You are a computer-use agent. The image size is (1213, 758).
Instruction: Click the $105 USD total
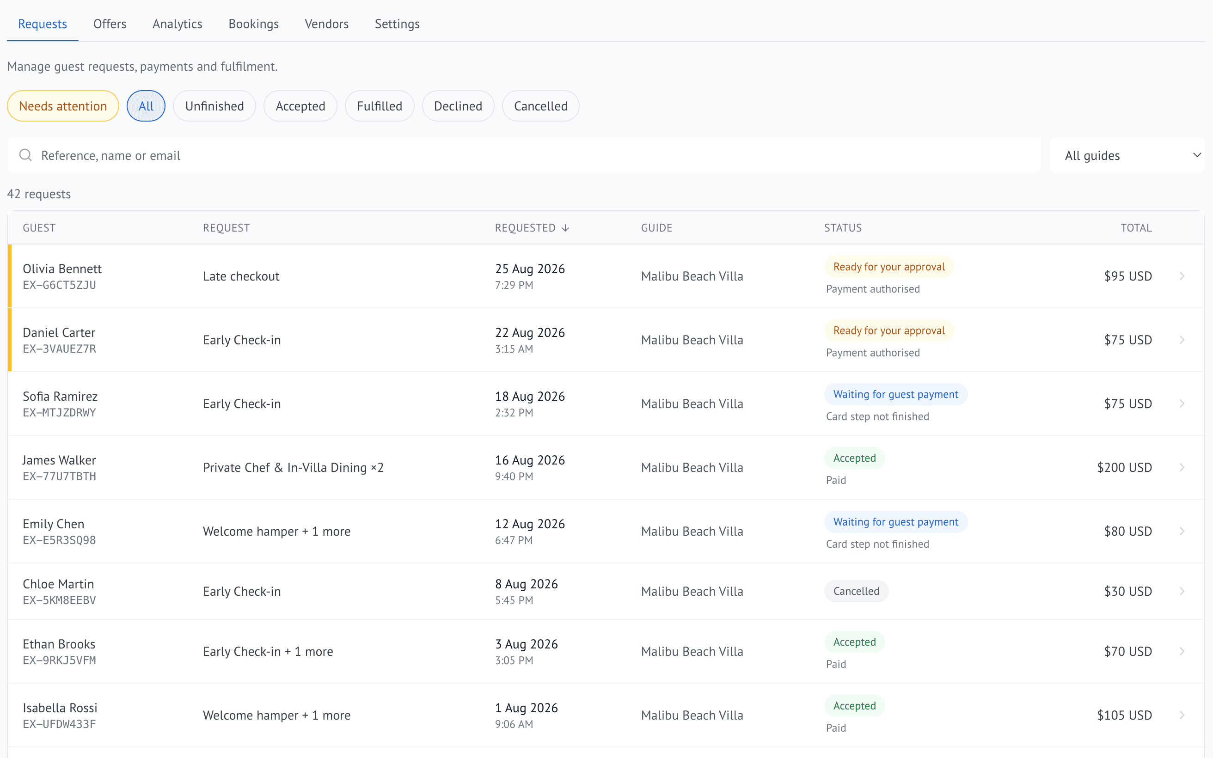click(1124, 715)
